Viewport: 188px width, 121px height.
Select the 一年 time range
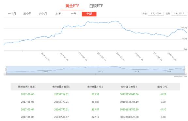click(x=74, y=14)
